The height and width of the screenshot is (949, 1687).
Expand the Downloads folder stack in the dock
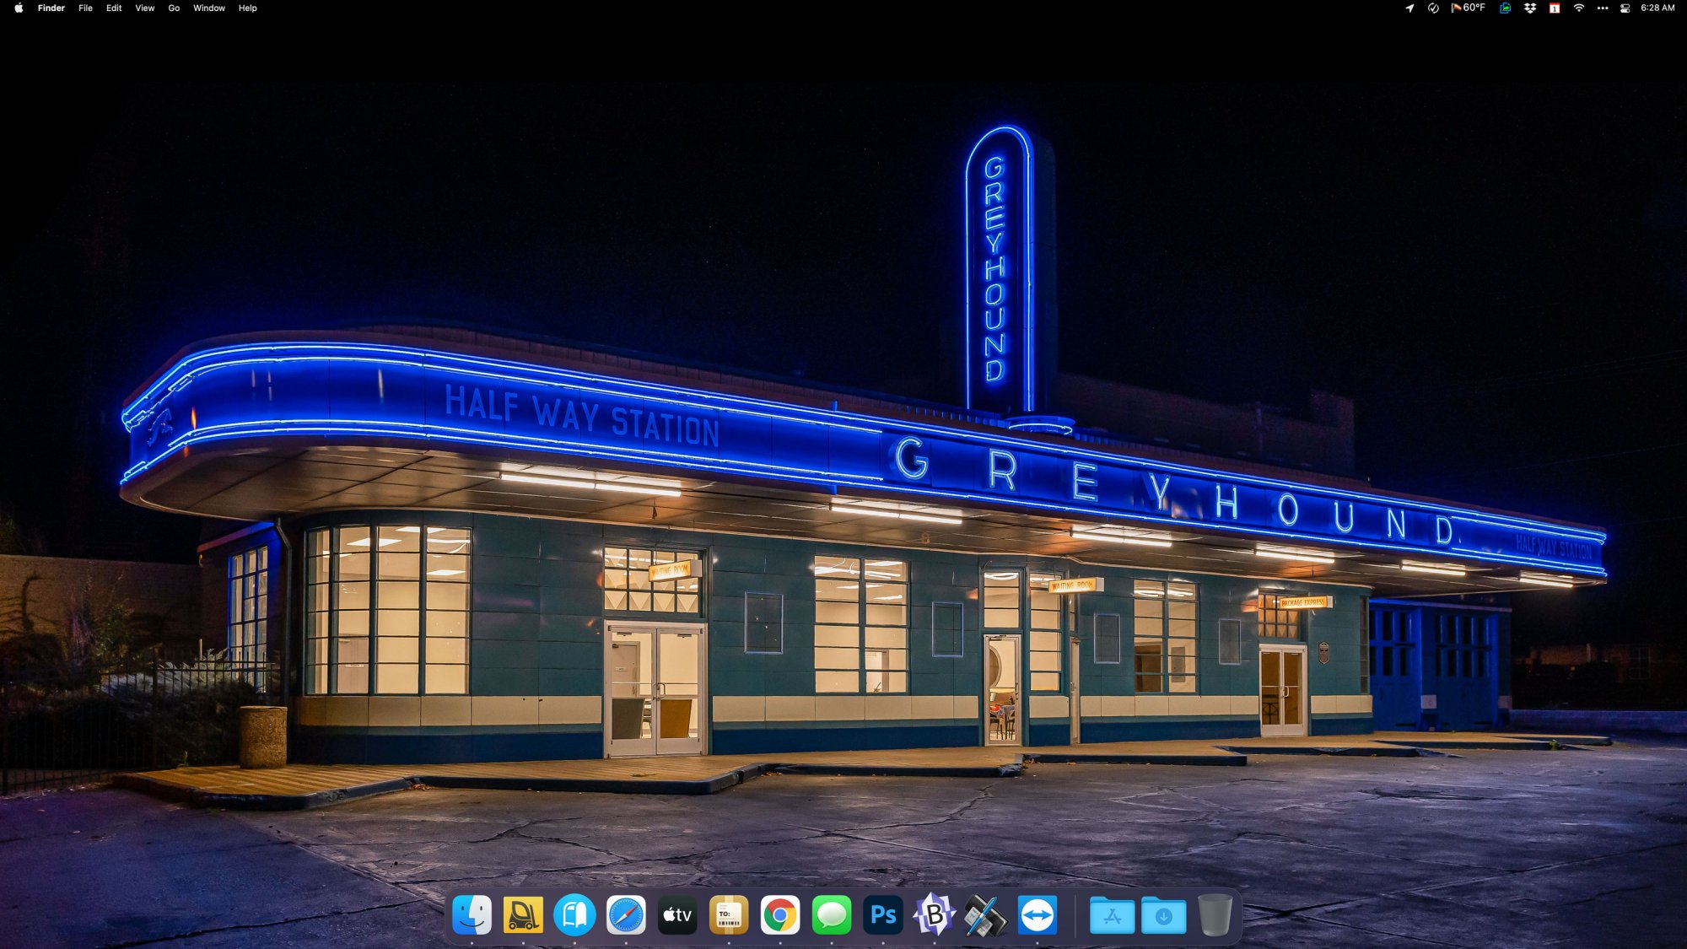point(1163,915)
